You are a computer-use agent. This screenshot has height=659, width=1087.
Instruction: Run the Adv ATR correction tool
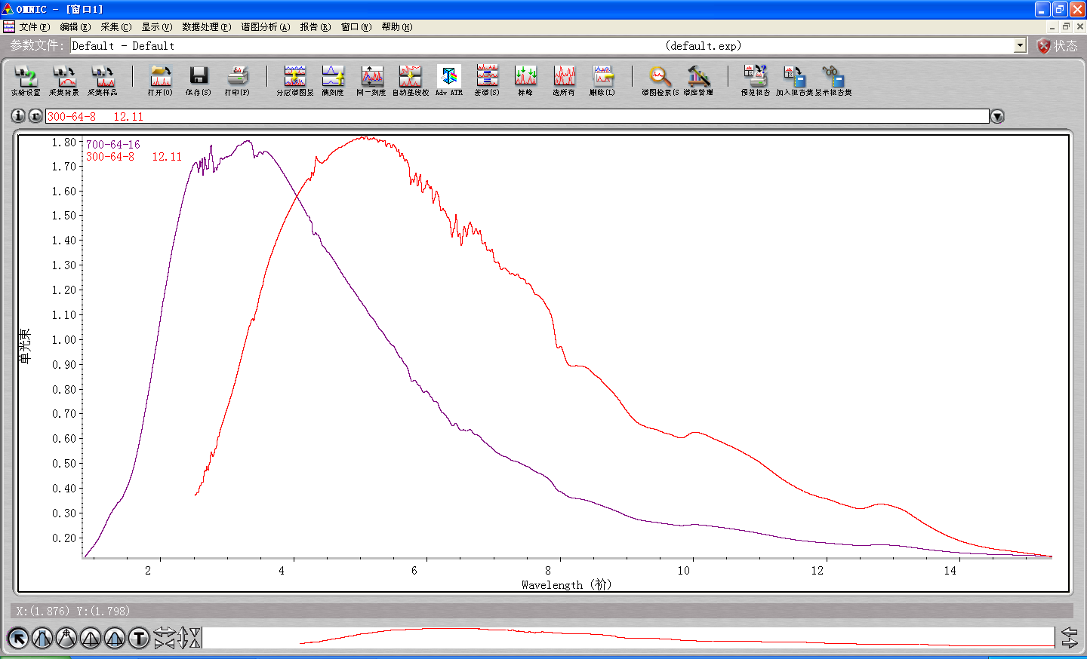pos(449,81)
